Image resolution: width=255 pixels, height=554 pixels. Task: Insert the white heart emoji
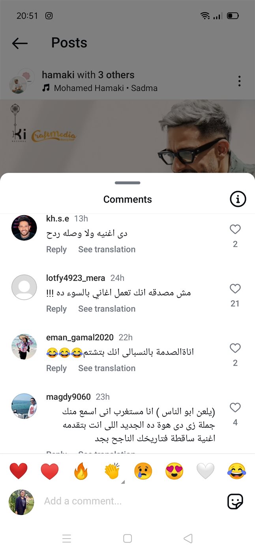[x=205, y=472]
